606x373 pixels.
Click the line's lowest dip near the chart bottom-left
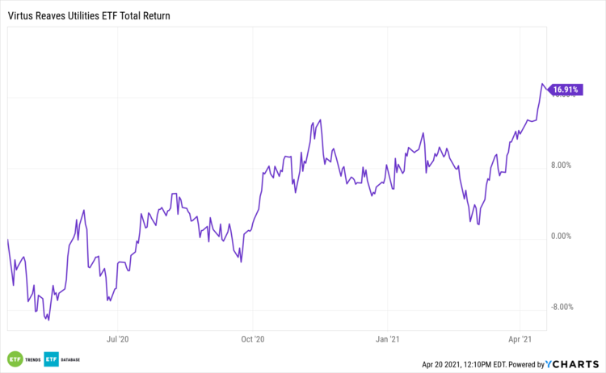pyautogui.click(x=48, y=320)
